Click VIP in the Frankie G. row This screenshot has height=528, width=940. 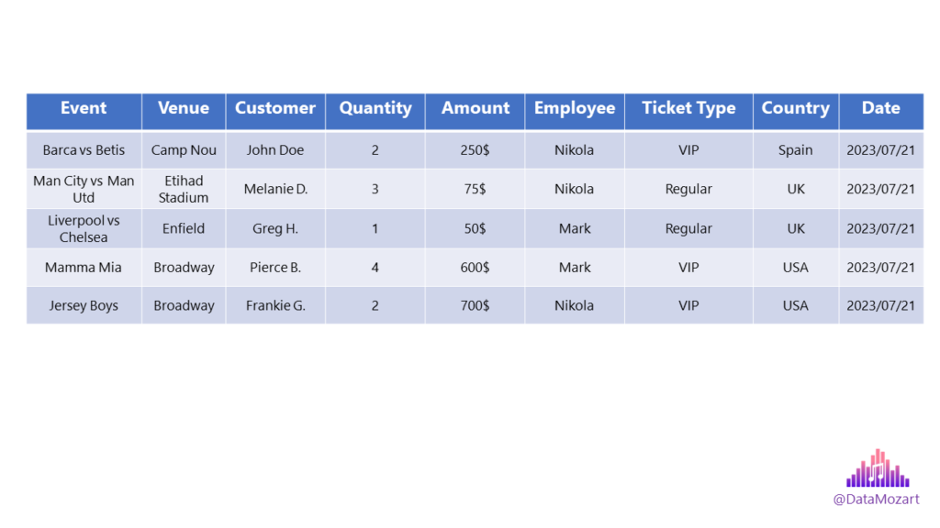(688, 305)
